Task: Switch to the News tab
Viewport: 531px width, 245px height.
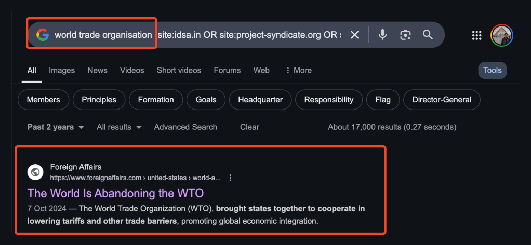Action: 97,70
